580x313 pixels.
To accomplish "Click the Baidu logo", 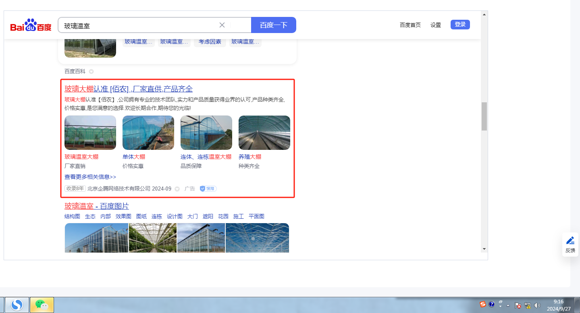I will 31,25.
